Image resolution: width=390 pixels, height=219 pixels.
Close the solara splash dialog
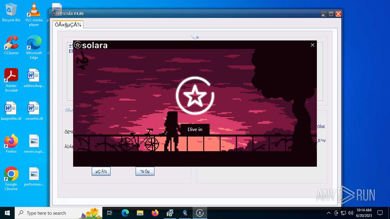[x=312, y=45]
